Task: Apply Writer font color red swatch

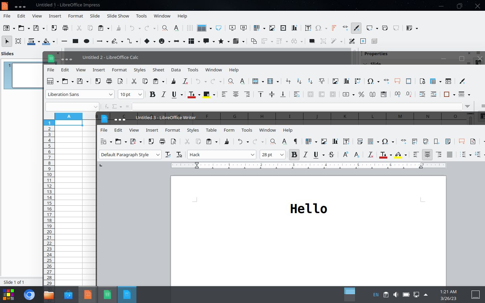Action: tap(383, 155)
